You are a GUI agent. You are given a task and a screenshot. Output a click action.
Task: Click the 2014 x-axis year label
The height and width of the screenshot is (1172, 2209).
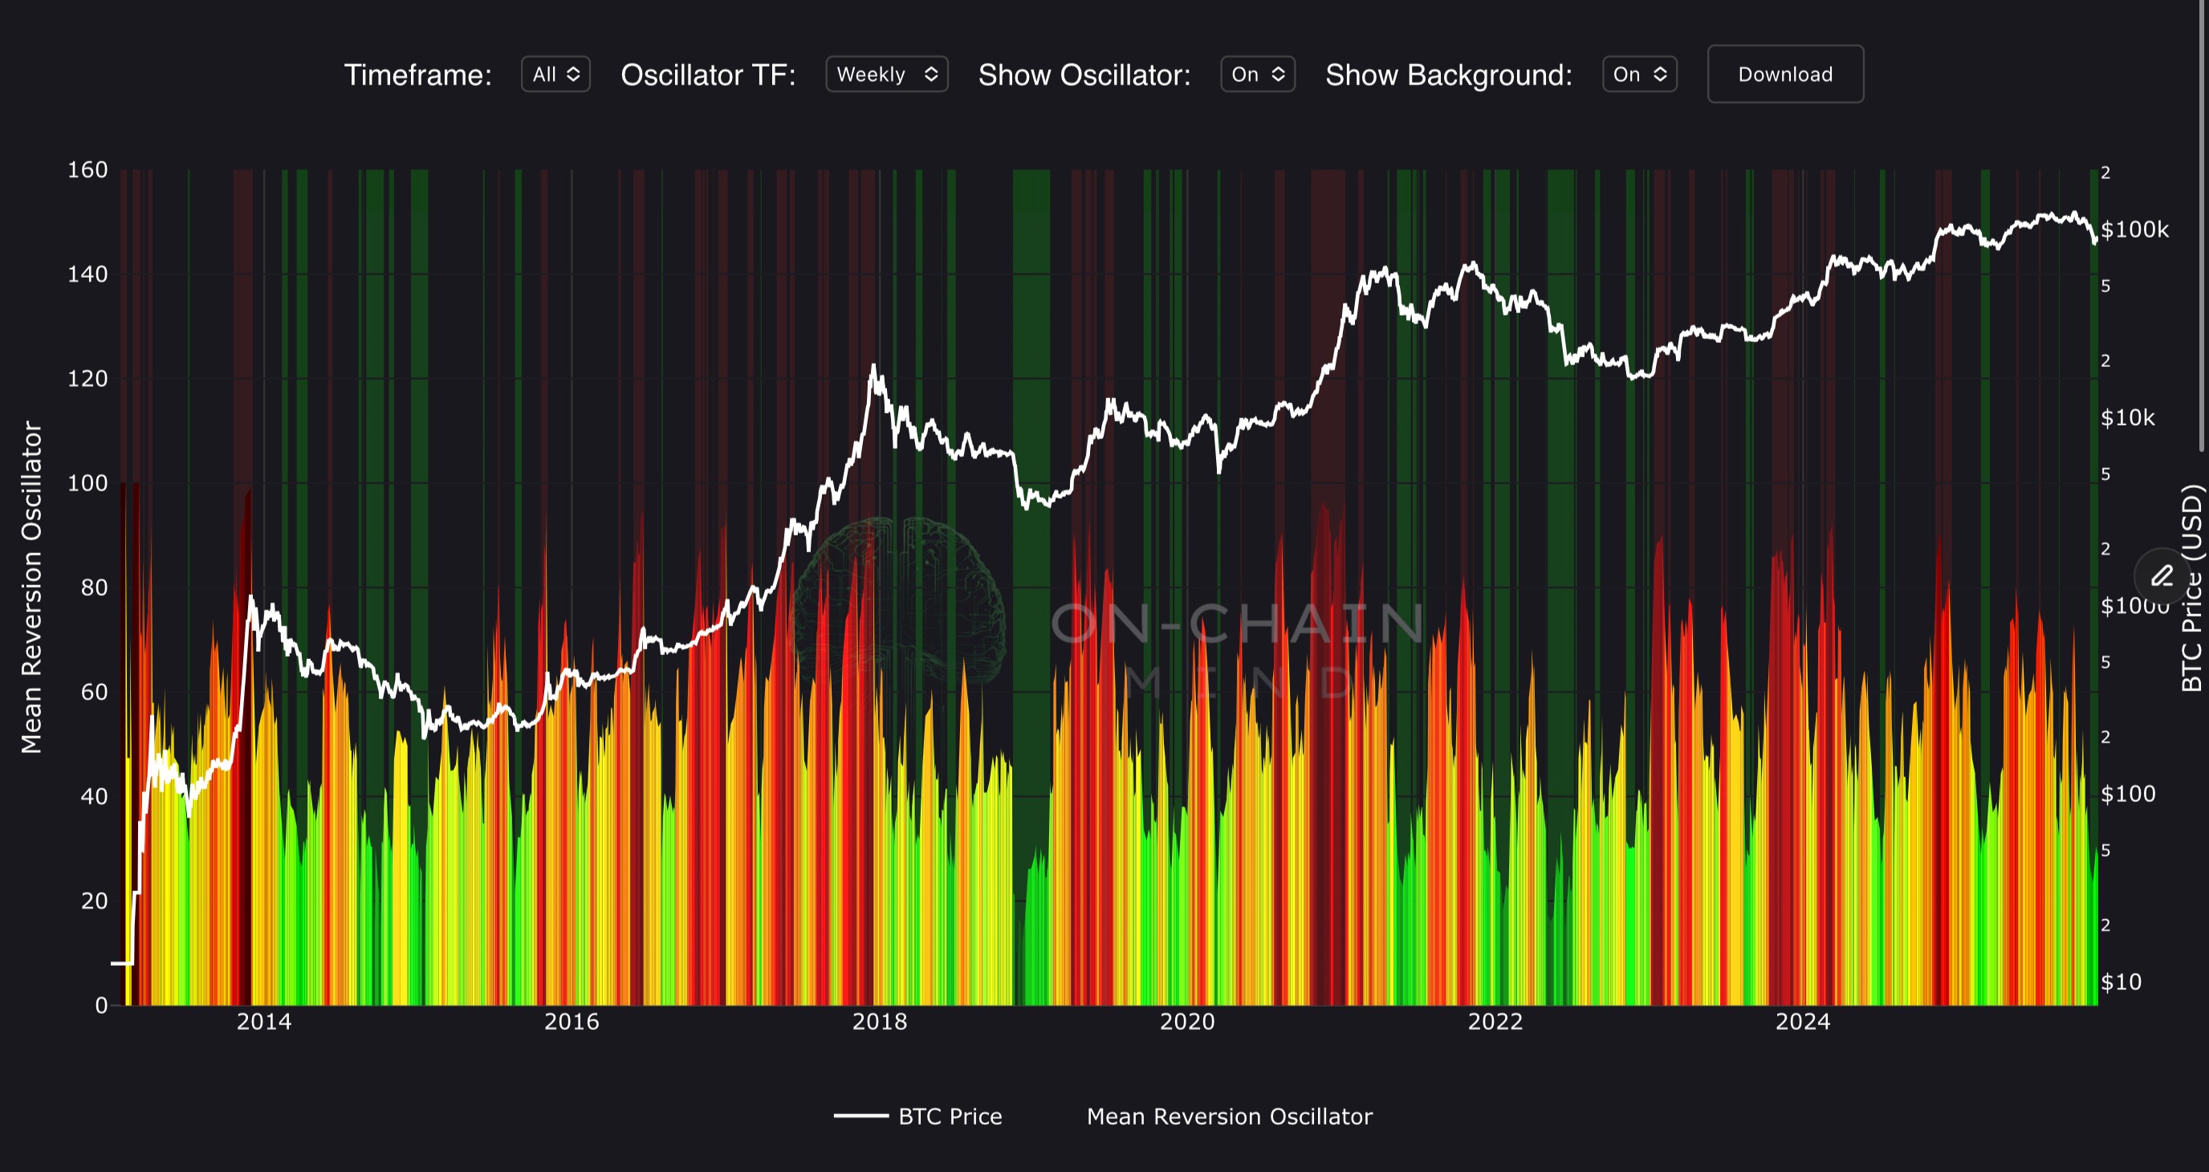click(264, 1022)
